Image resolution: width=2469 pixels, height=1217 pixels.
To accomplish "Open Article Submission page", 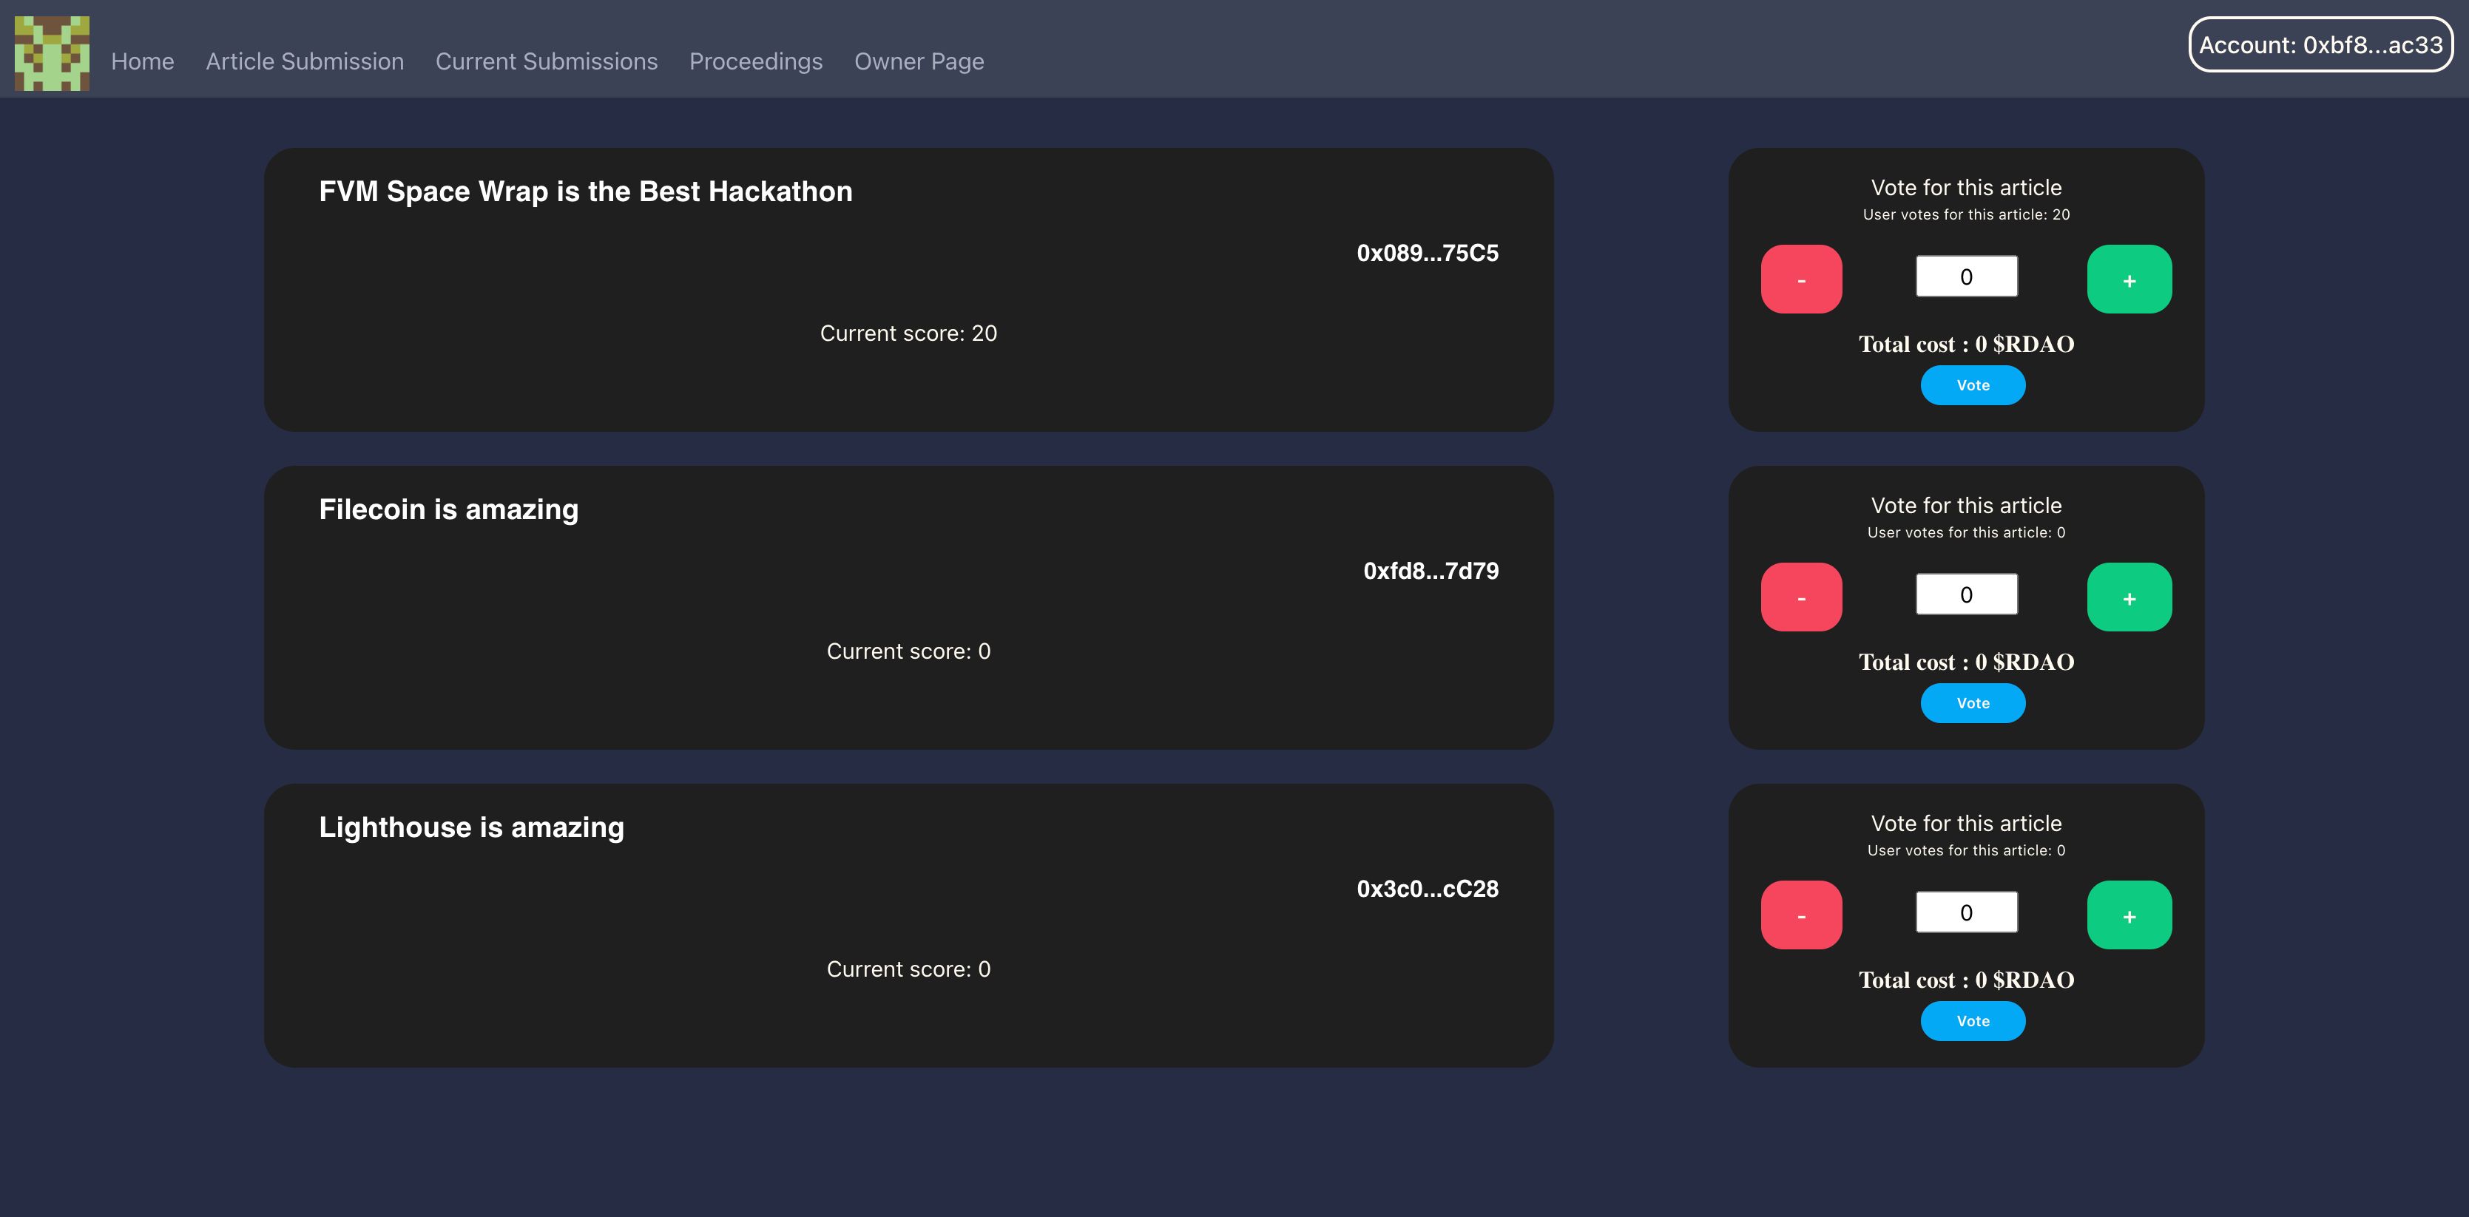I will point(305,61).
